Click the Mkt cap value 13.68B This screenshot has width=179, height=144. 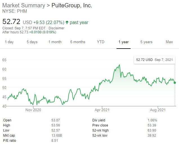click(57, 136)
